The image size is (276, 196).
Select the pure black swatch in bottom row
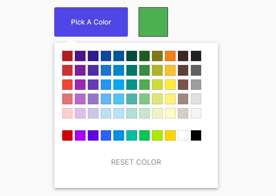(196, 135)
